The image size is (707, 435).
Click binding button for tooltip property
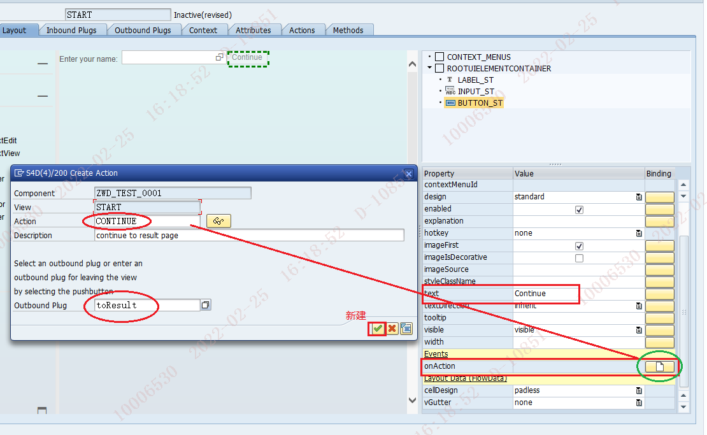click(x=660, y=318)
